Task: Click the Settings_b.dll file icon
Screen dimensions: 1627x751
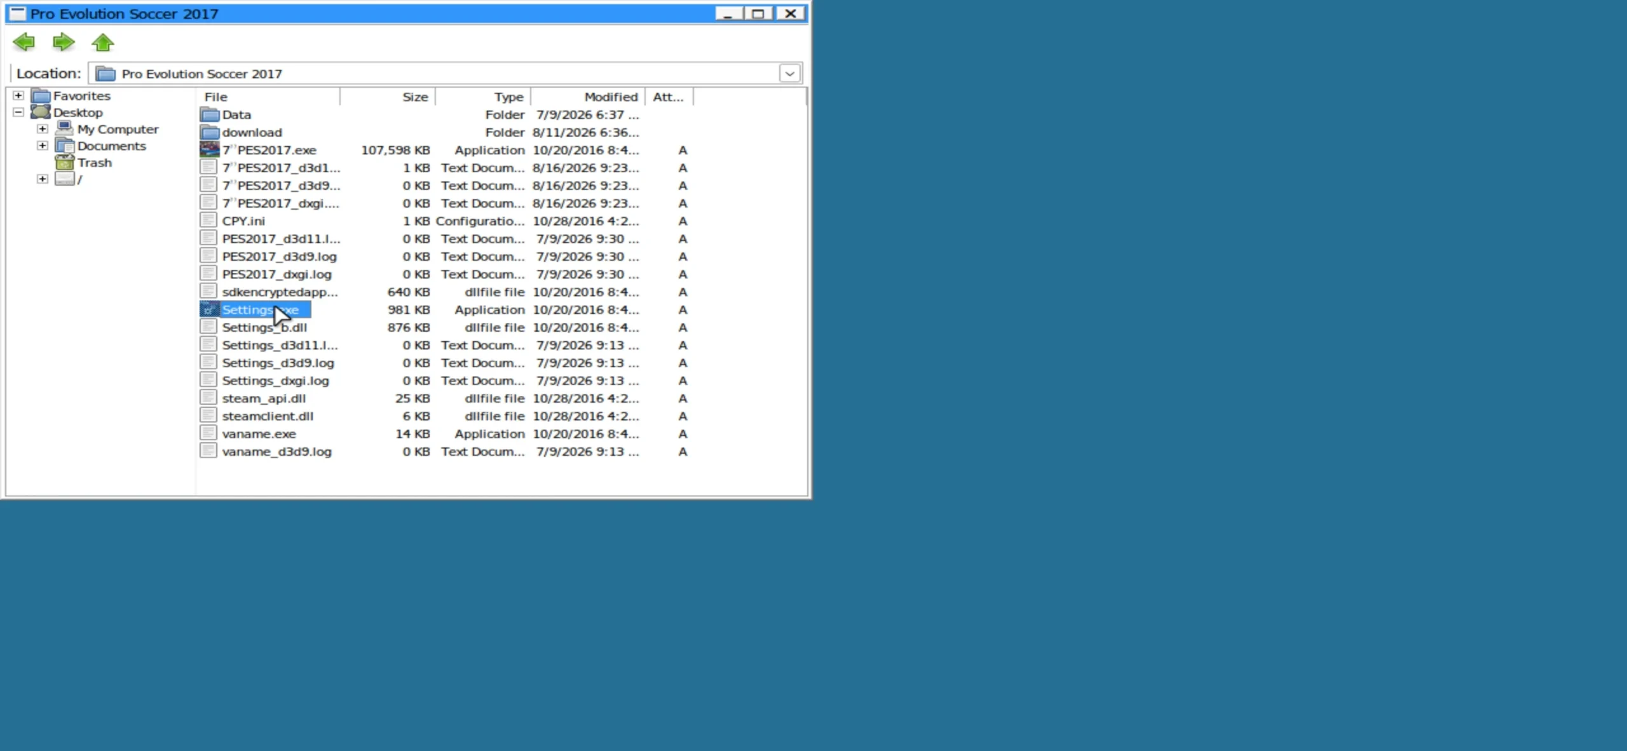Action: click(x=208, y=328)
